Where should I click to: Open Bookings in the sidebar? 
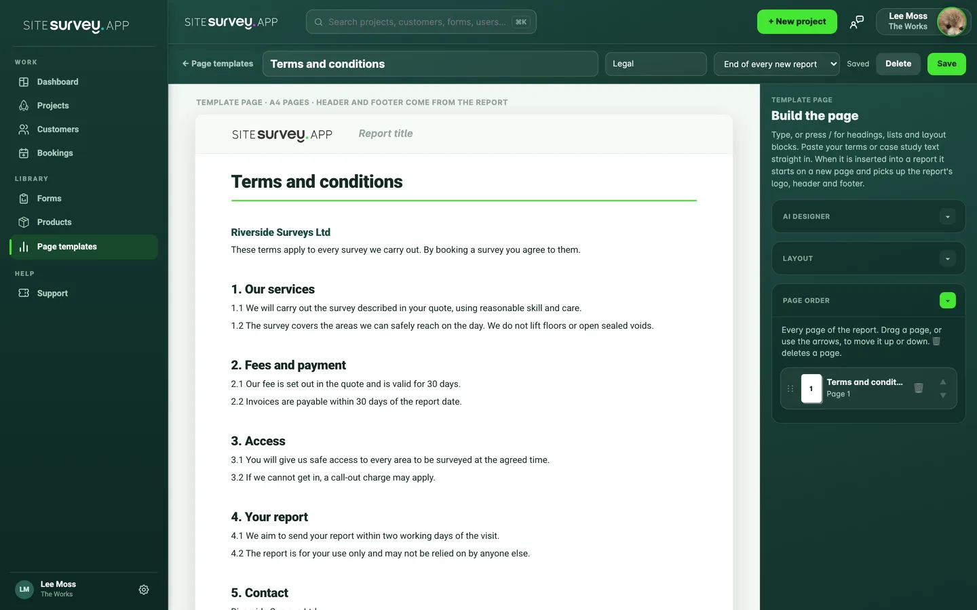84,153
